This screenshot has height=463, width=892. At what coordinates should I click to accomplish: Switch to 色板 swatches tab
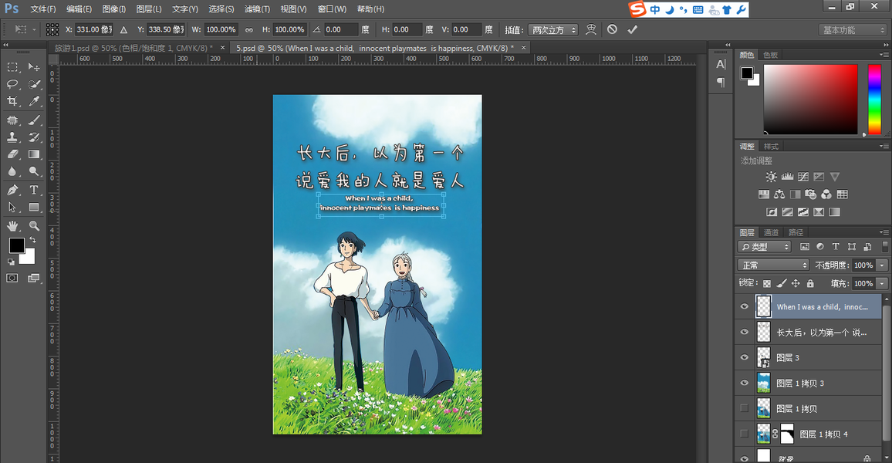tap(770, 55)
